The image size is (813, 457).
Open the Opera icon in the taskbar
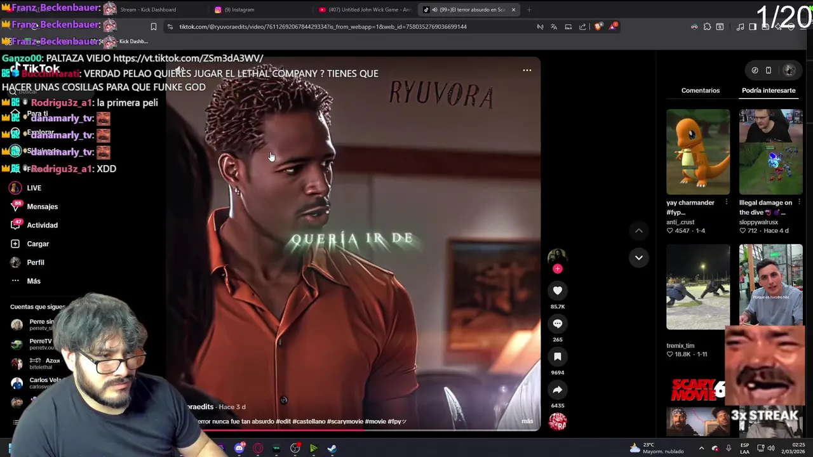tap(258, 448)
